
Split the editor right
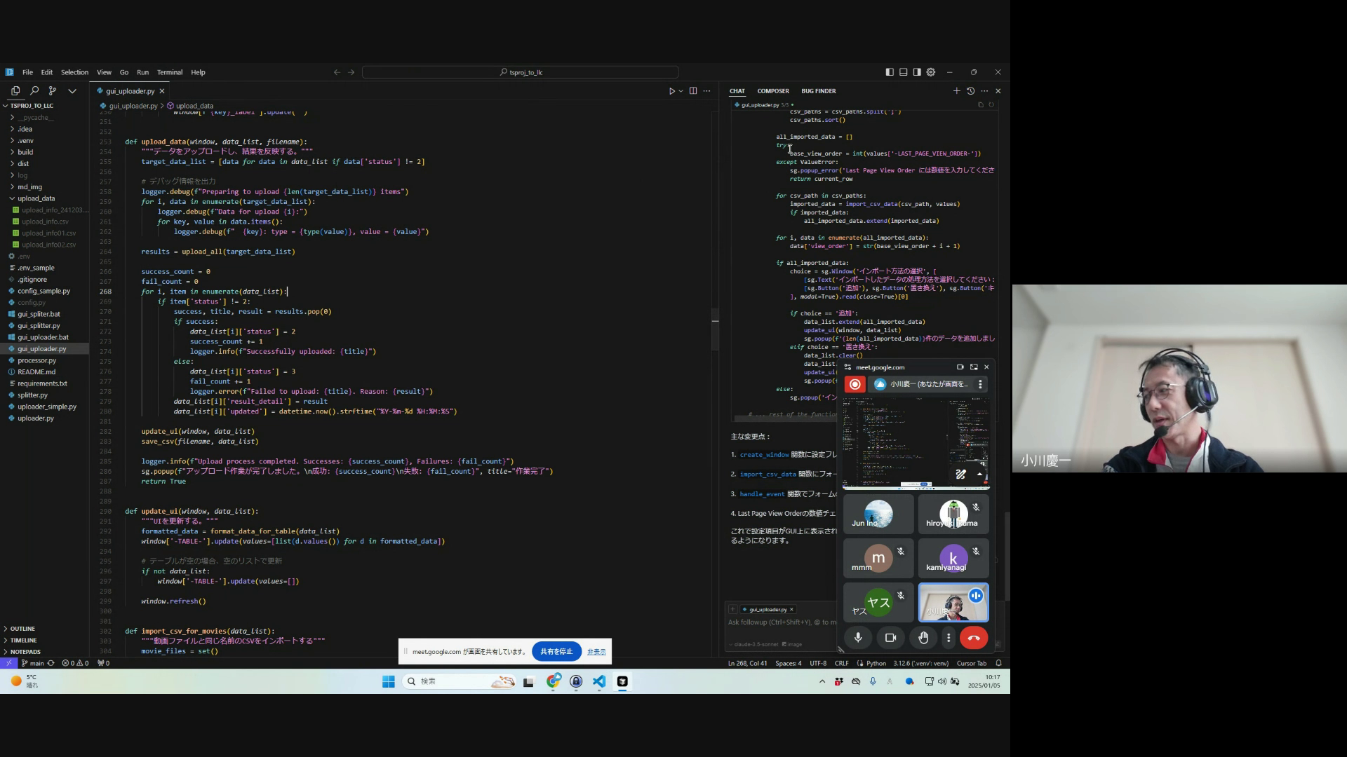point(693,91)
